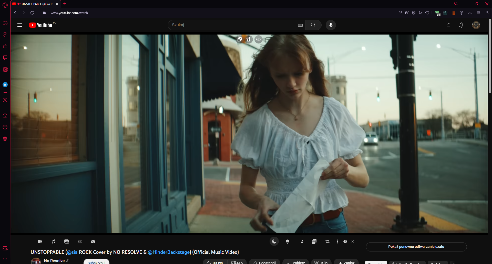
Task: Open Twitter from the browser sidebar
Action: coord(5,85)
